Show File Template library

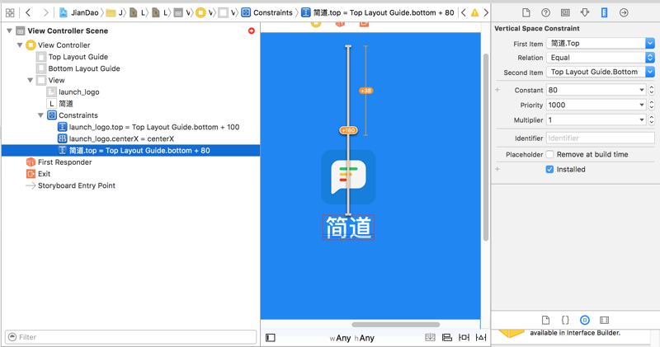(x=545, y=320)
